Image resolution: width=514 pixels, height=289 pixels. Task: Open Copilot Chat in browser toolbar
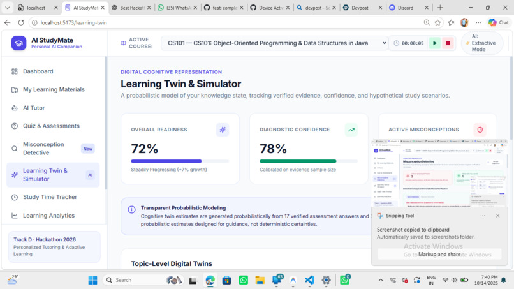click(498, 22)
